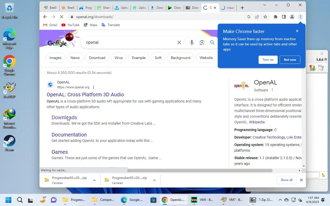Image resolution: width=330 pixels, height=206 pixels.
Task: Open Gmail bookmark
Action: (50, 25)
